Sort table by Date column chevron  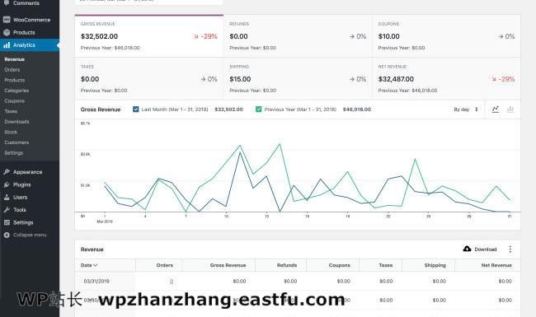click(x=96, y=265)
